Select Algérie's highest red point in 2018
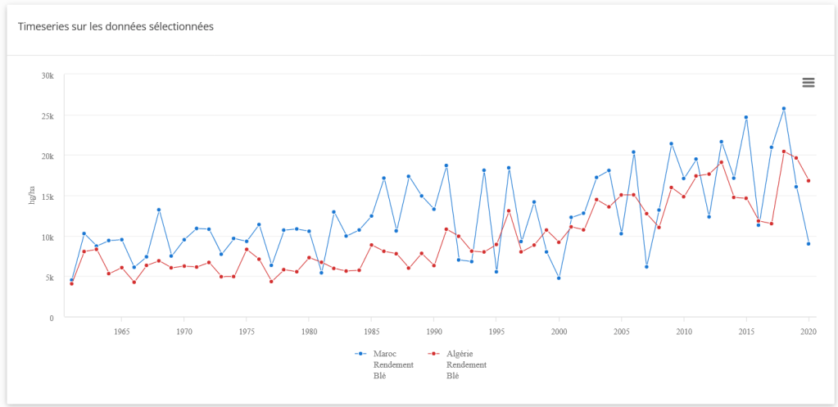The width and height of the screenshot is (838, 407). [784, 151]
